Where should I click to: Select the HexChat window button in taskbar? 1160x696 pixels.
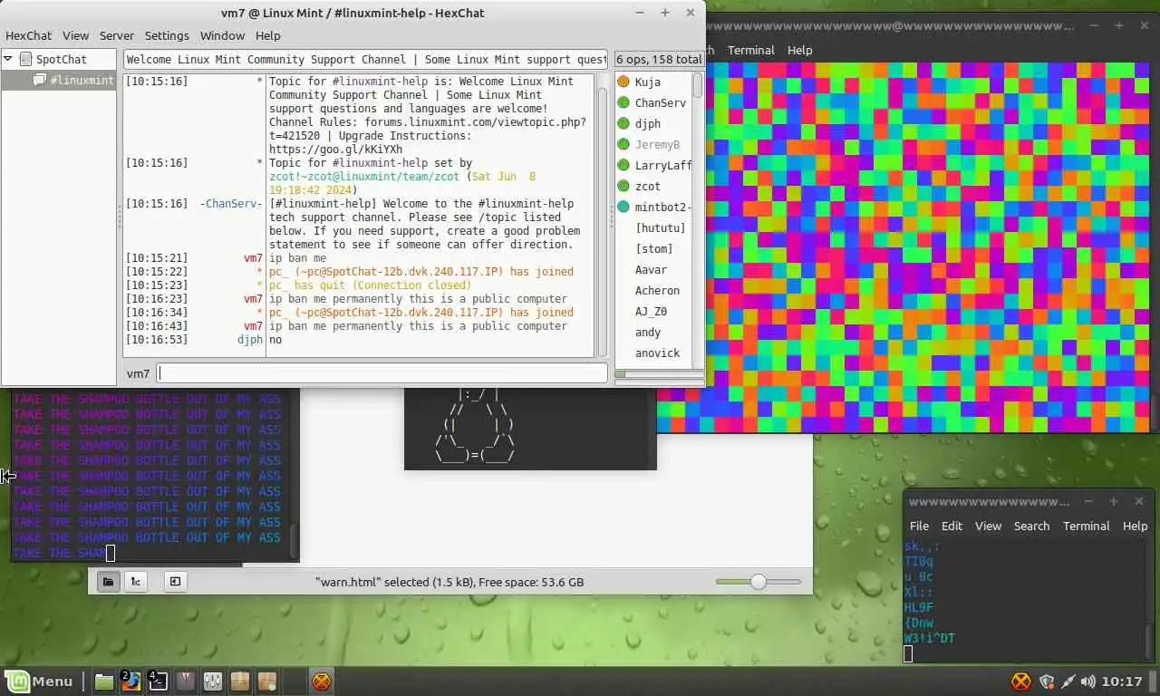(321, 681)
